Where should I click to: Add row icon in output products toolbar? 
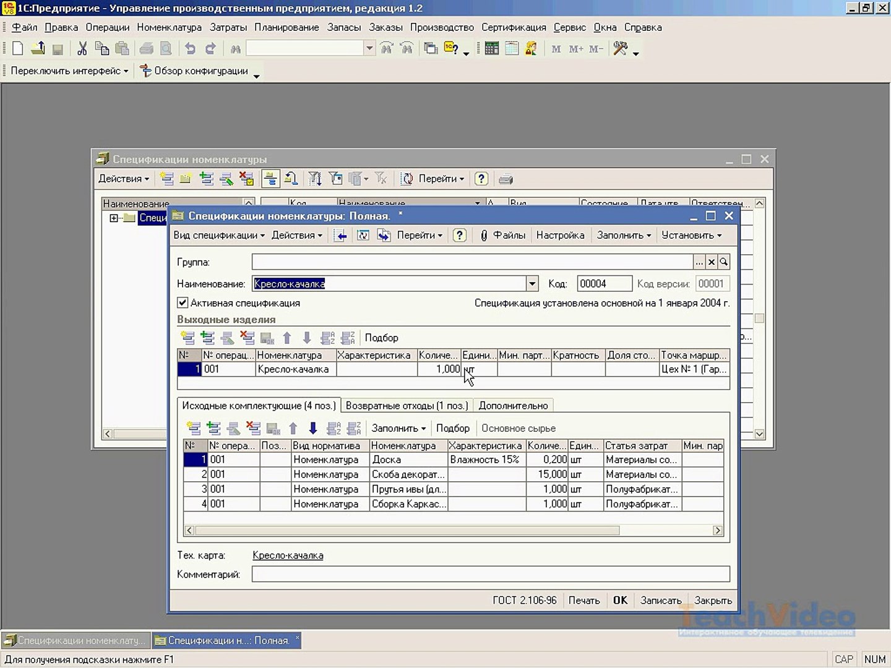click(x=187, y=338)
